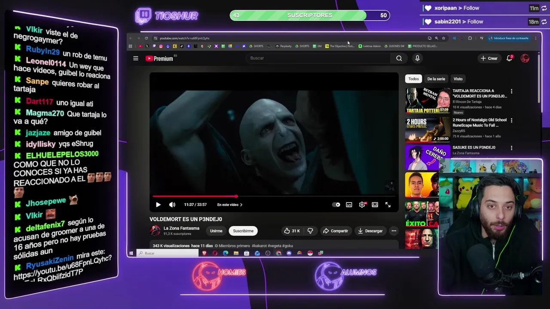The height and width of the screenshot is (309, 550).
Task: Focus the YouTube 'Buscar' search field
Action: [318, 58]
